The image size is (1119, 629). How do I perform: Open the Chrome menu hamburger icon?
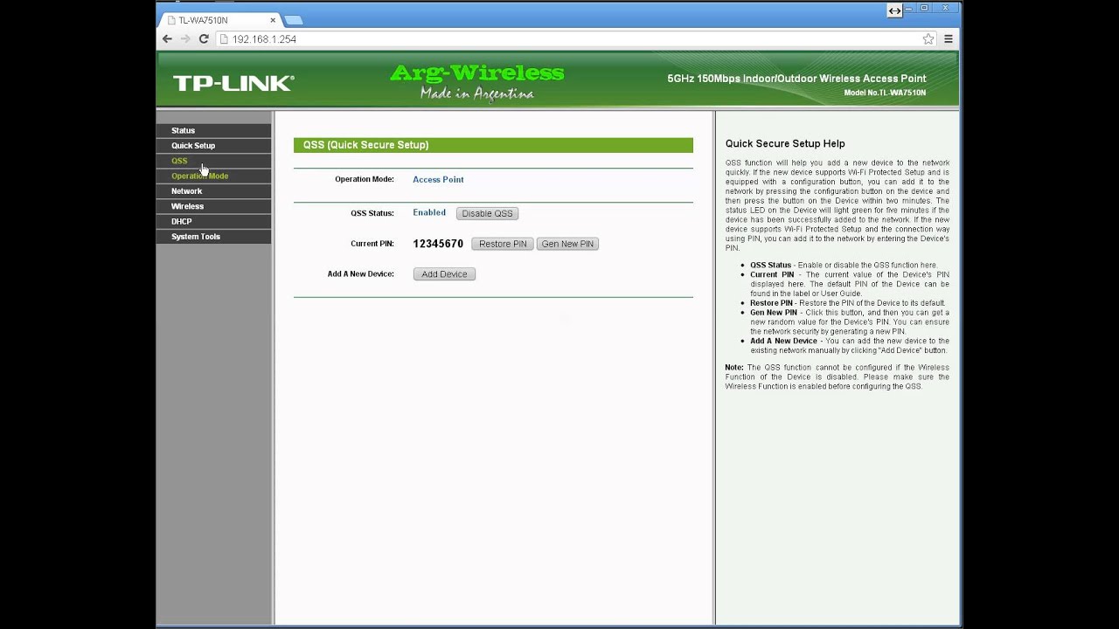[949, 39]
